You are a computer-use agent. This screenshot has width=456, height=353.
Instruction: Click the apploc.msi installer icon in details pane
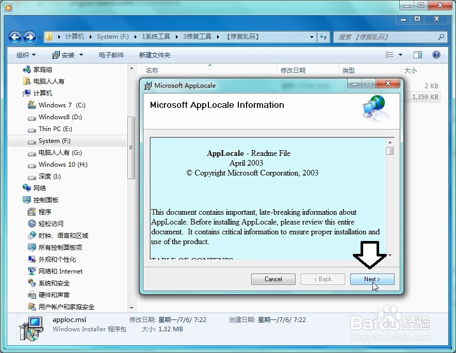click(31, 329)
